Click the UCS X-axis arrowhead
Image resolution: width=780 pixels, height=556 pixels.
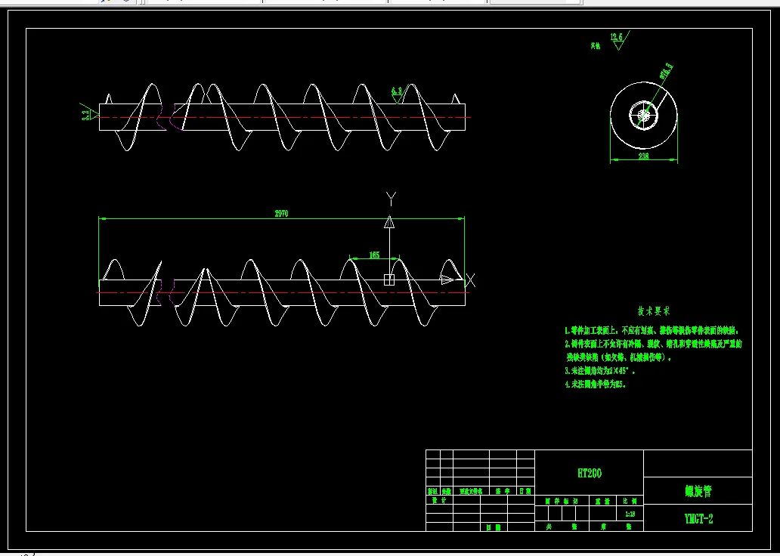coord(447,280)
